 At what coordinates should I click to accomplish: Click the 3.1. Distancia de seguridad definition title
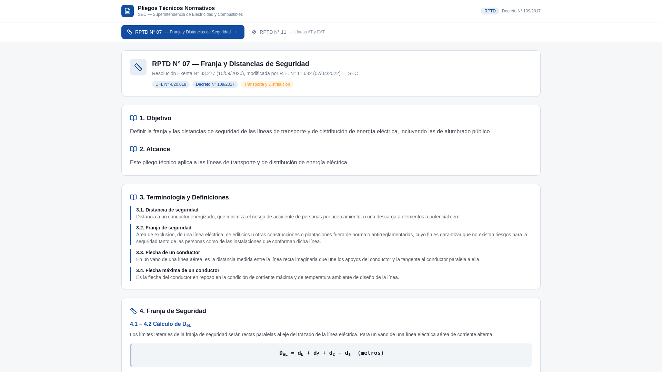[167, 210]
